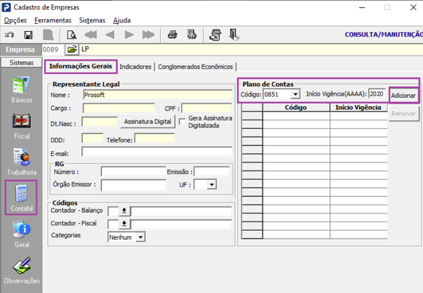Switch to the Indicadores tab
The height and width of the screenshot is (293, 423).
pos(135,67)
